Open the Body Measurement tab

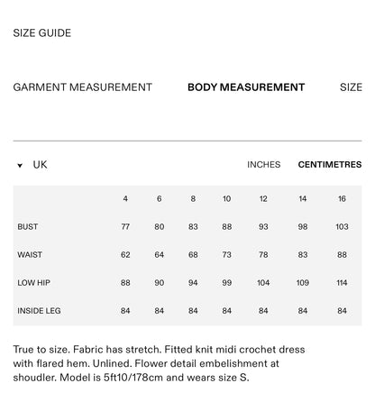click(x=246, y=87)
